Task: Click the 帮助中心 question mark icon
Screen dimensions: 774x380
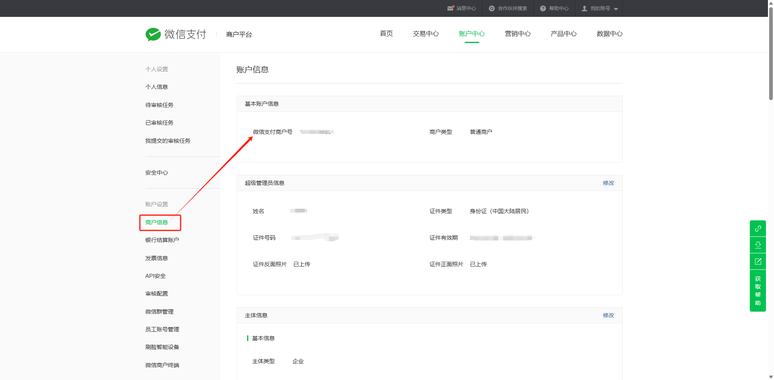Action: point(543,8)
